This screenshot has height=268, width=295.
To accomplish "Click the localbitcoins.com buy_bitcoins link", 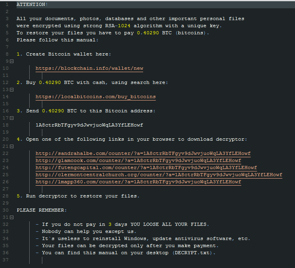I will tap(96, 97).
